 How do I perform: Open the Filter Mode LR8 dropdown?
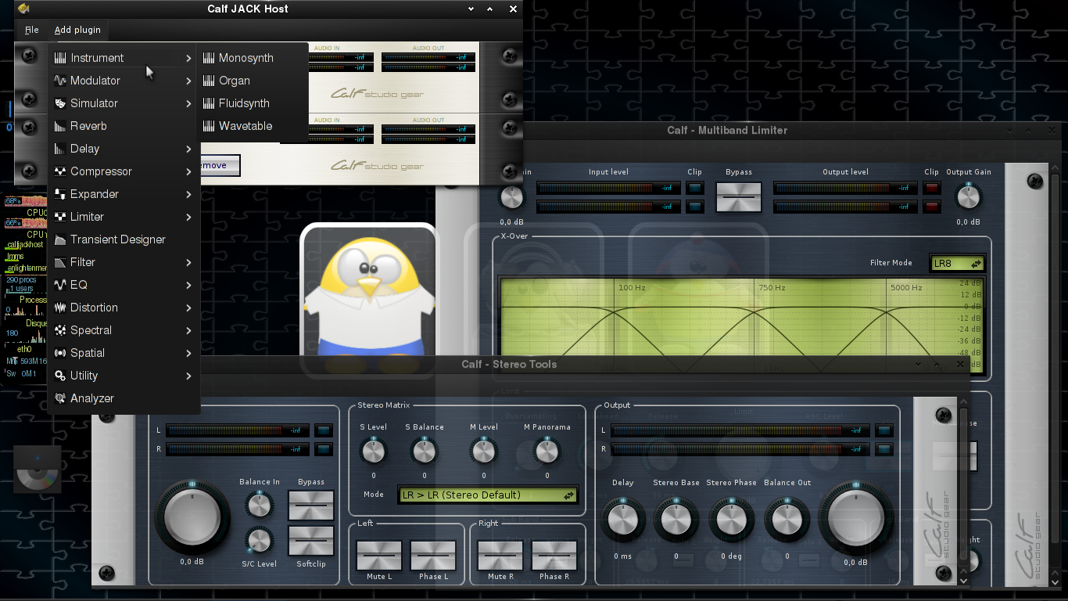coord(958,264)
